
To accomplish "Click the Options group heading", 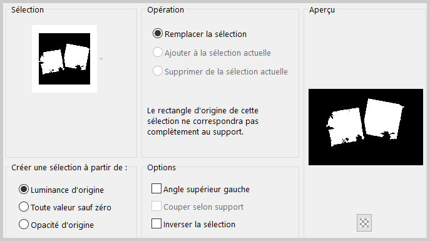I will (x=161, y=168).
